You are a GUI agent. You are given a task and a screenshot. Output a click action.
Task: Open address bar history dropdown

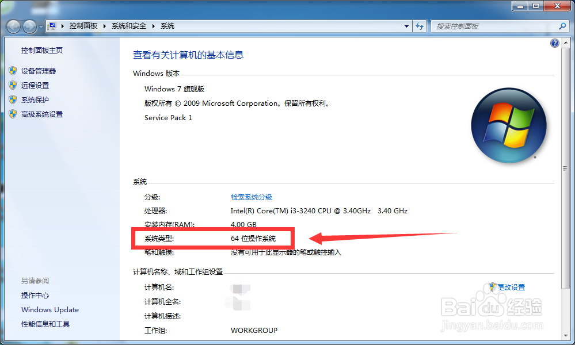click(406, 26)
